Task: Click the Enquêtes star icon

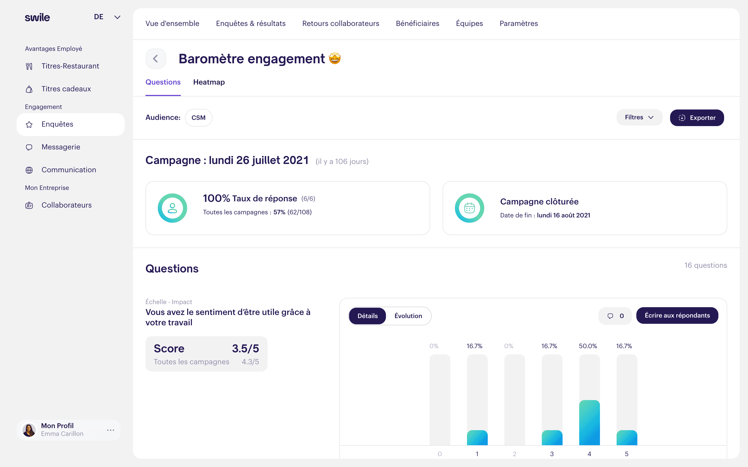Action: [29, 125]
